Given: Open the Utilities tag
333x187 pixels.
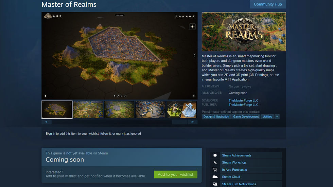Looking at the screenshot, I should tap(267, 117).
